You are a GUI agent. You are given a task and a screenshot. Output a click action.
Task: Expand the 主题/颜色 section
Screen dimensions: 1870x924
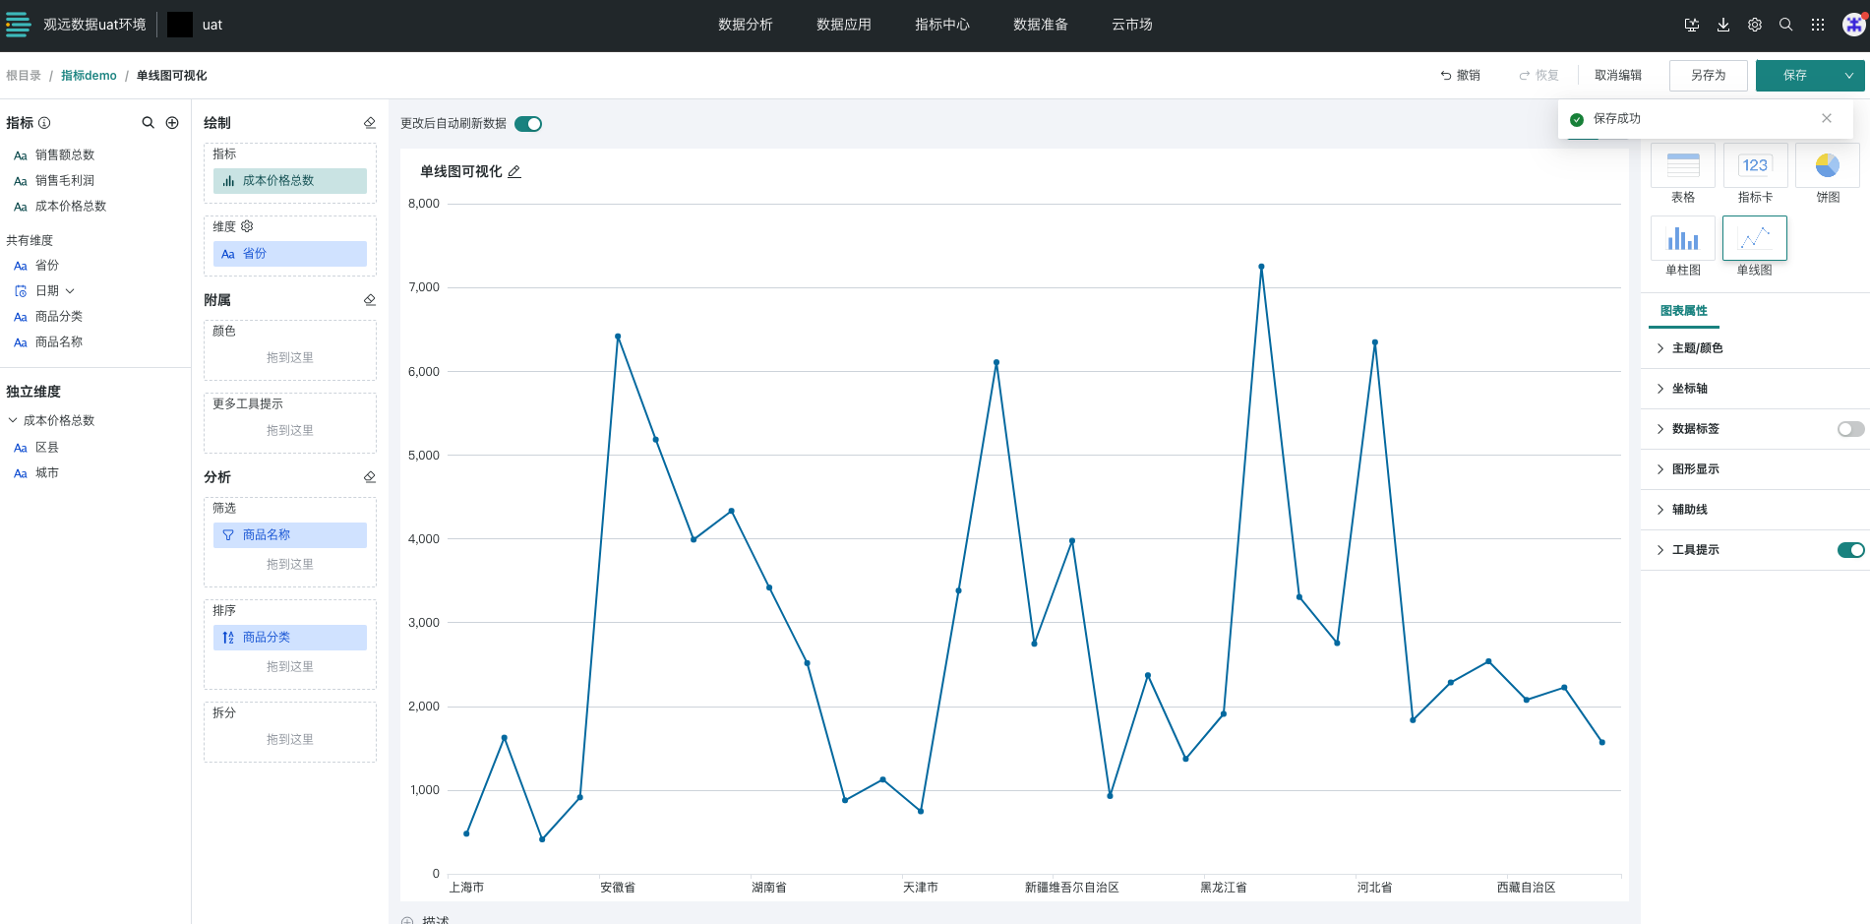click(1697, 348)
